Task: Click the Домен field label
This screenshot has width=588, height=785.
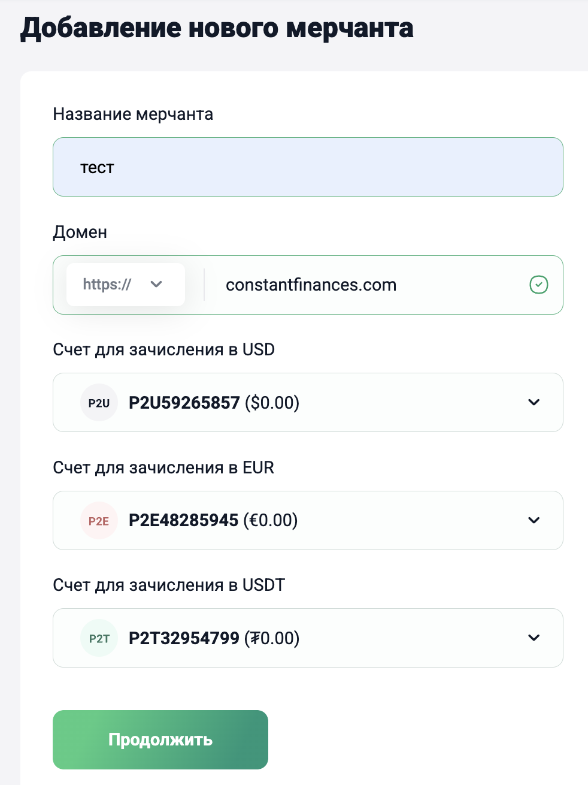Action: 80,232
